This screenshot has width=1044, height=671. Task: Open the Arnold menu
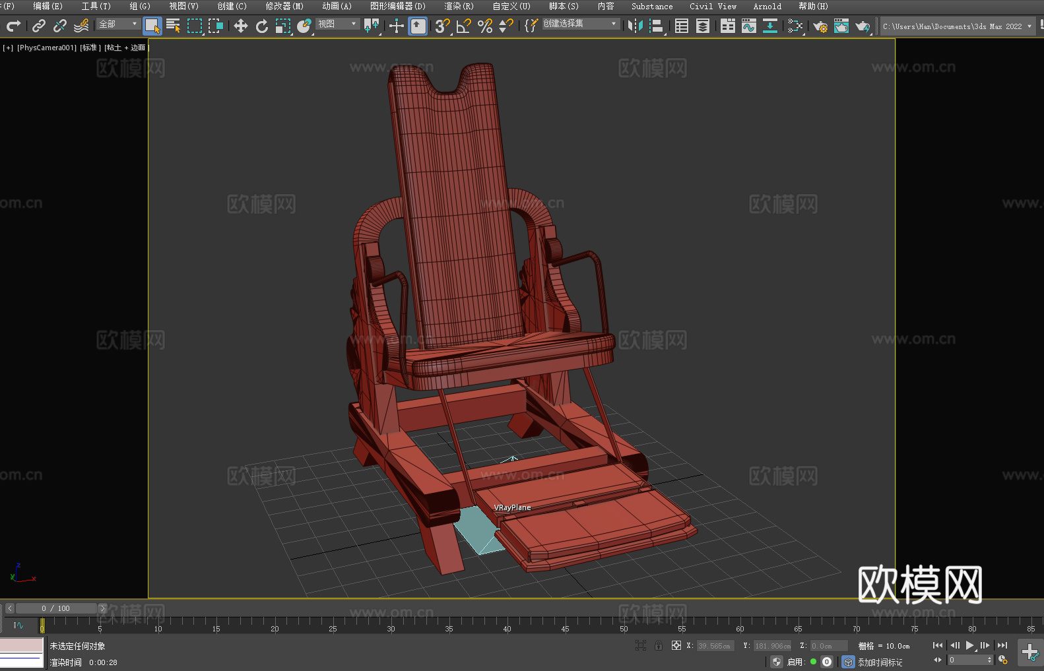pyautogui.click(x=767, y=6)
